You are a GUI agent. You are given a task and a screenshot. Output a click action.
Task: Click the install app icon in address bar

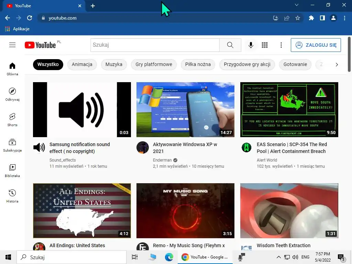(276, 18)
